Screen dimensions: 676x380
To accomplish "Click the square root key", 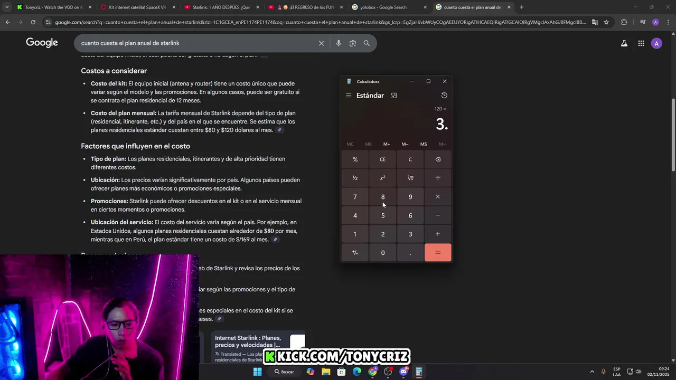I will pyautogui.click(x=410, y=178).
